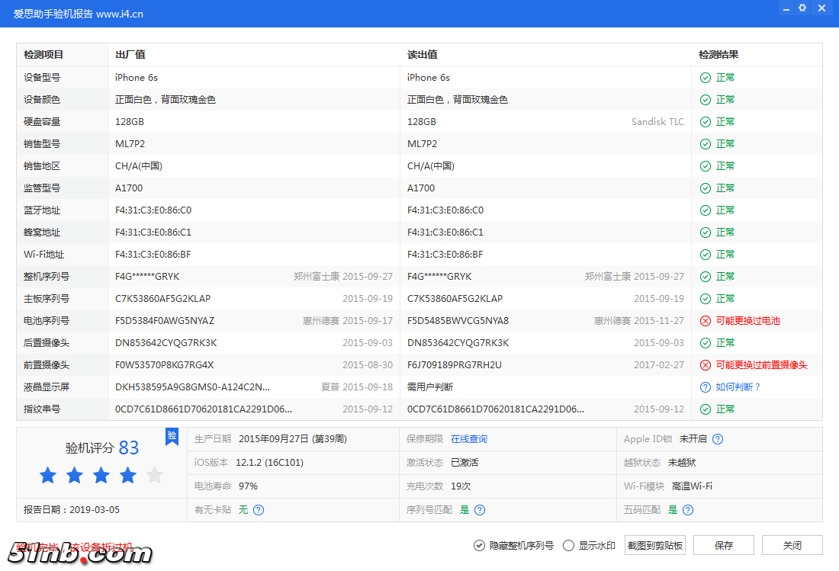839x571 pixels.
Task: Open settings via gear icon in title bar
Action: tap(802, 8)
